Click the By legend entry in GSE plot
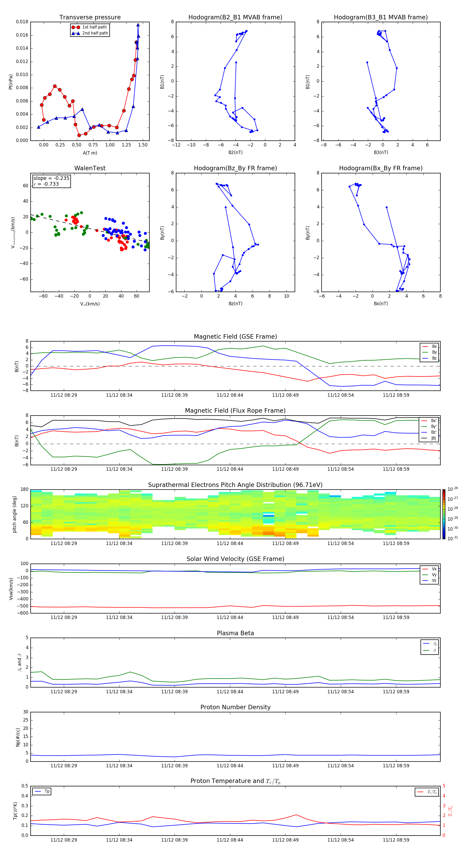This screenshot has height=863, width=471. coord(429,352)
